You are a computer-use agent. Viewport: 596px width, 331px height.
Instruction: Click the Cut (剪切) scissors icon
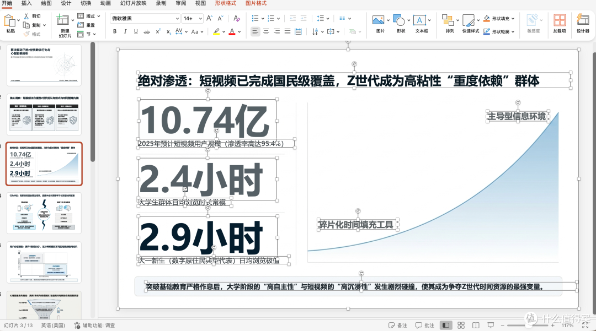pyautogui.click(x=26, y=17)
